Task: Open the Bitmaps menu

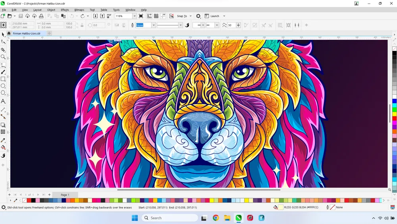Action: pos(79,10)
